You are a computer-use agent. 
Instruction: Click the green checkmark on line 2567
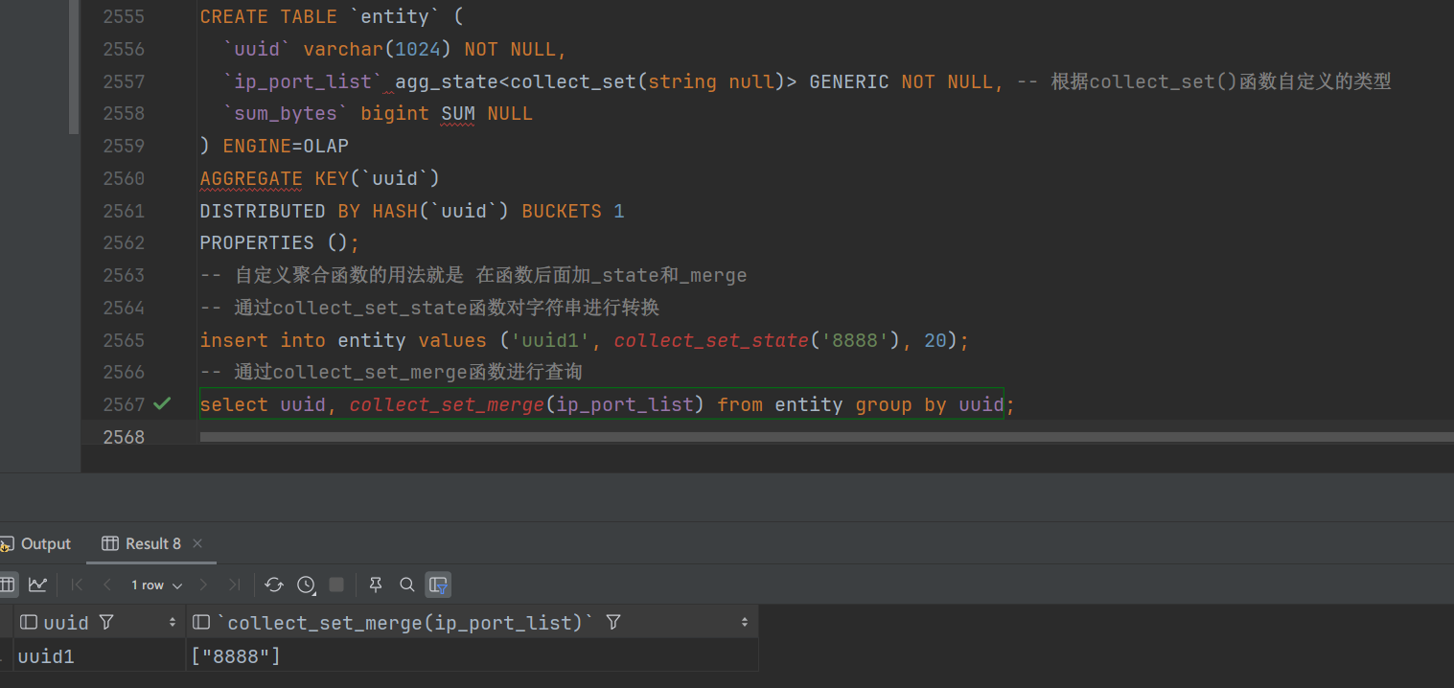pos(162,403)
